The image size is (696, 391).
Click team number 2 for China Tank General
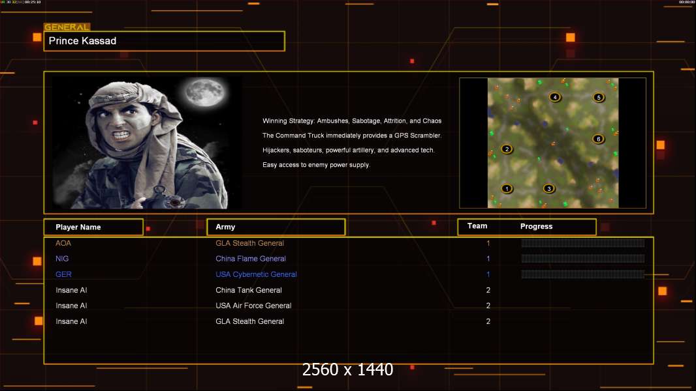[x=488, y=290]
